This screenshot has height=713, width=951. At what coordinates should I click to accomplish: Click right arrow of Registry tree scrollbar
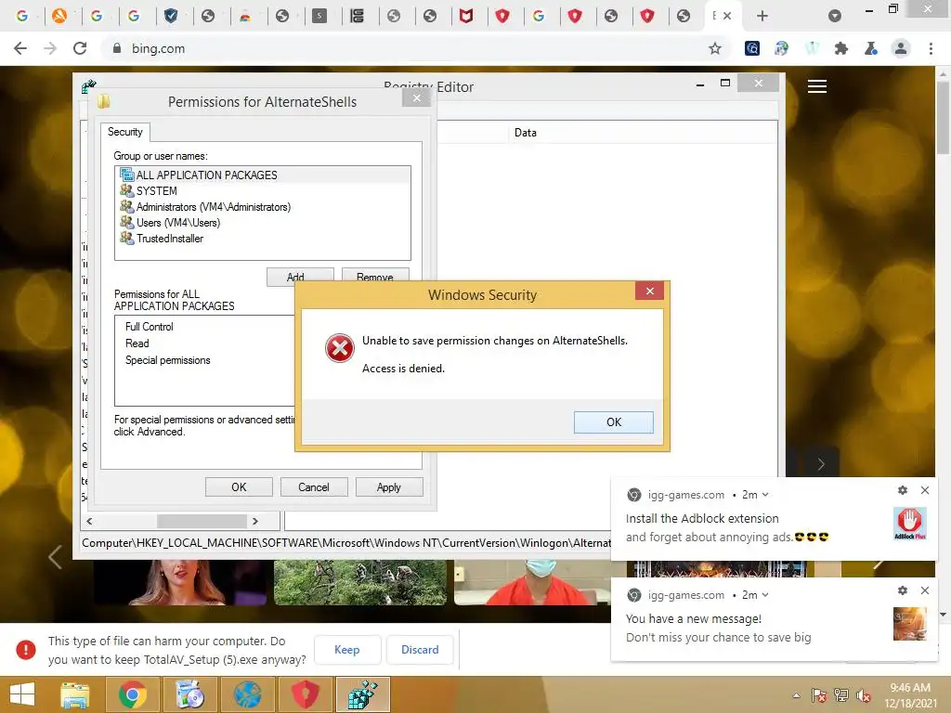255,521
